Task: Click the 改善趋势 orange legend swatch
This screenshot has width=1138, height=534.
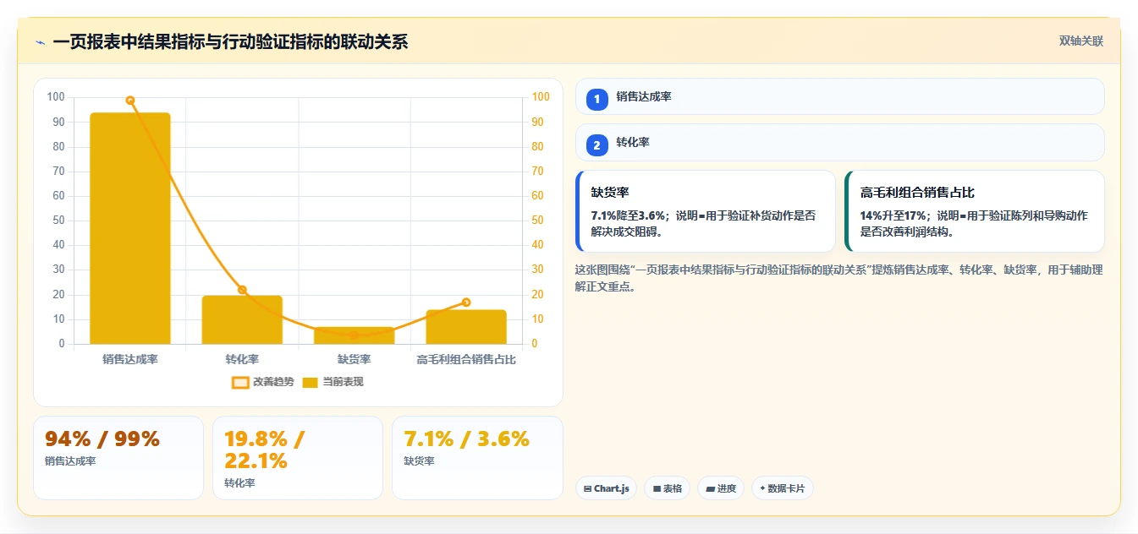Action: [240, 382]
